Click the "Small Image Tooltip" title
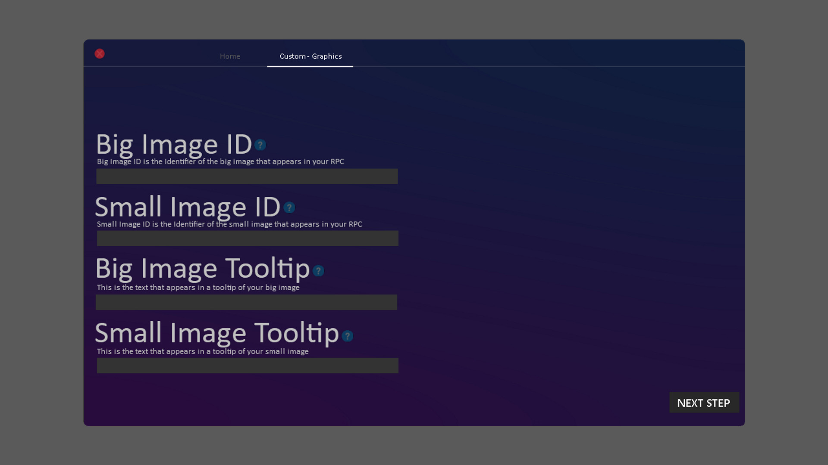This screenshot has height=465, width=828. point(216,333)
